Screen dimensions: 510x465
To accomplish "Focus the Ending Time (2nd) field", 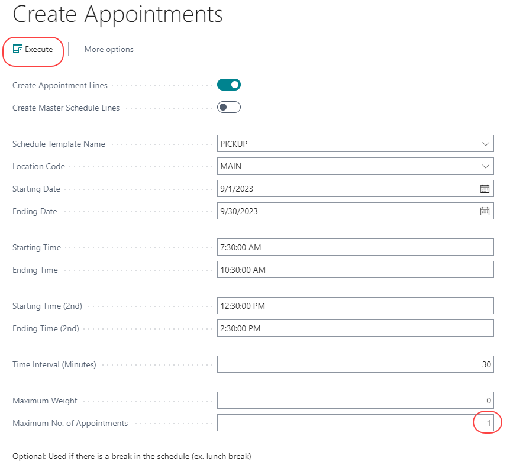I will tap(355, 328).
